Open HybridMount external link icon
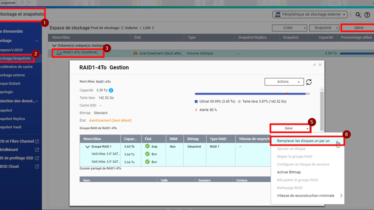This screenshot has width=374, height=210. click(37, 149)
